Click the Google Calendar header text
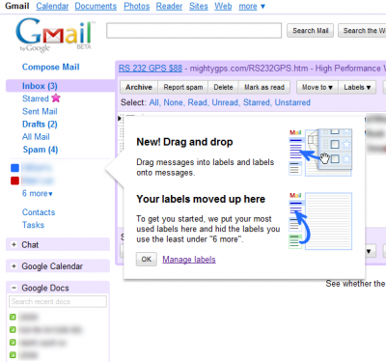The width and height of the screenshot is (386, 362). pyautogui.click(x=52, y=266)
